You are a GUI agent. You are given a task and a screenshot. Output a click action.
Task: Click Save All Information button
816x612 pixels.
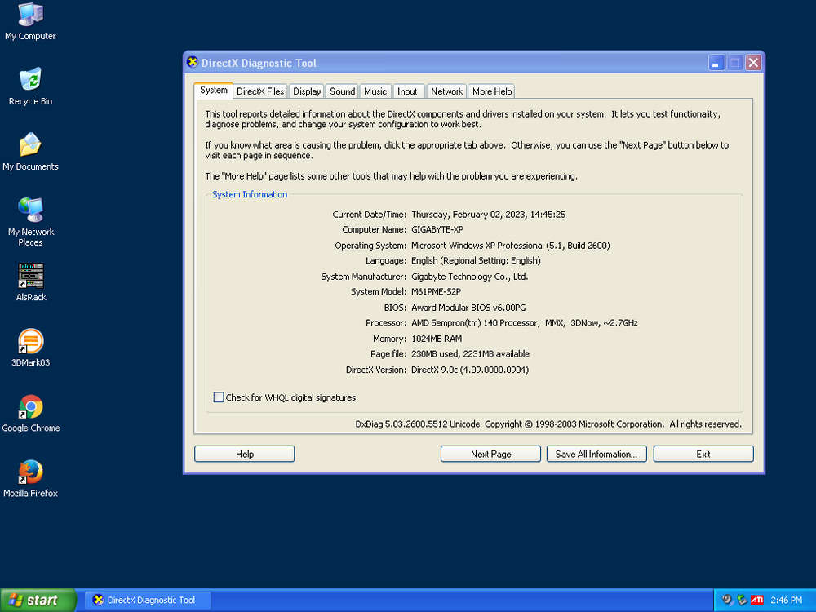click(x=596, y=454)
